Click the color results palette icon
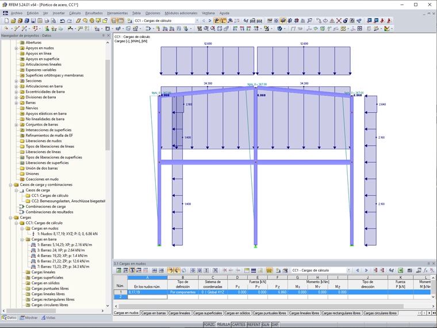 click(x=386, y=28)
